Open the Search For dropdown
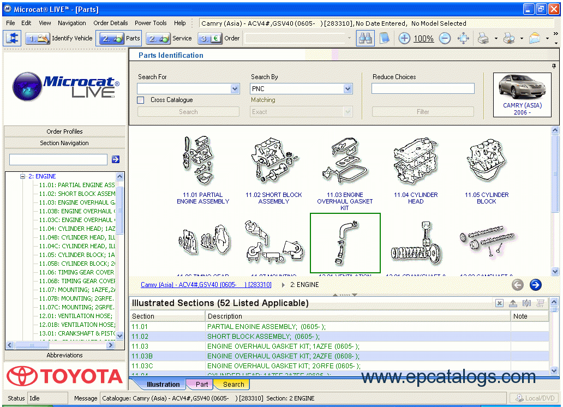Viewport: 563px width, 407px height. (235, 88)
